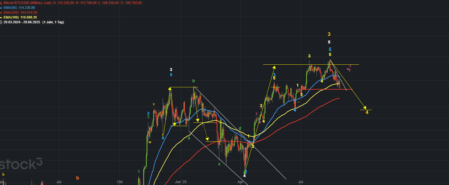Click the (1 Jahr, 1 Tag) timeframe text

53,22
